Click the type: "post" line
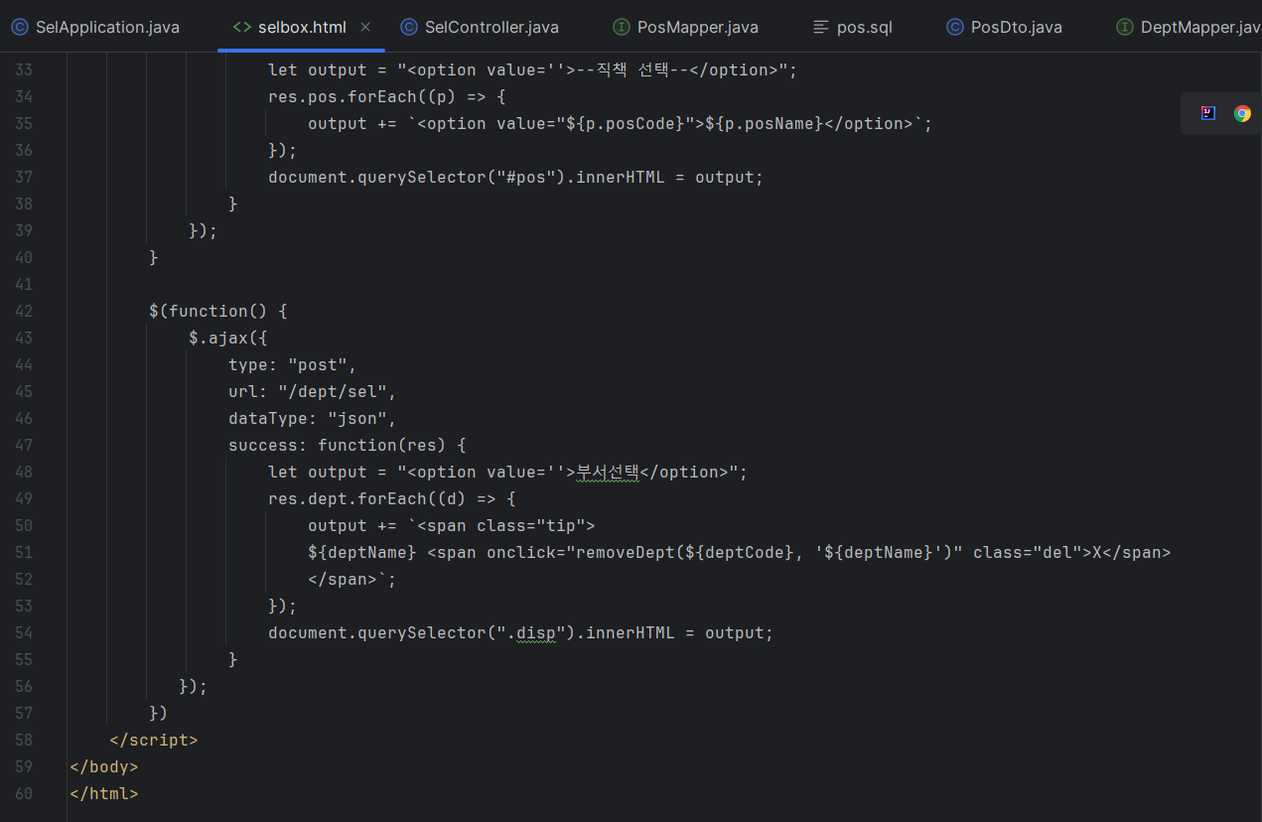The width and height of the screenshot is (1262, 822). 292,364
